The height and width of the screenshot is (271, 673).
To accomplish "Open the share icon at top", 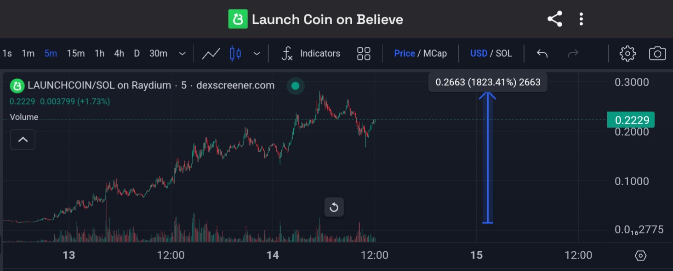I will (555, 18).
